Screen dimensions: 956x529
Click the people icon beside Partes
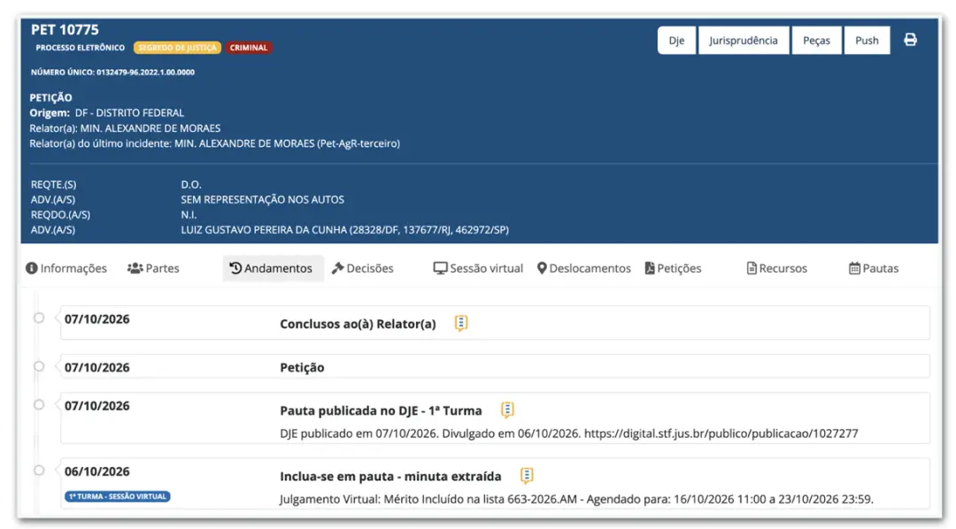click(135, 268)
